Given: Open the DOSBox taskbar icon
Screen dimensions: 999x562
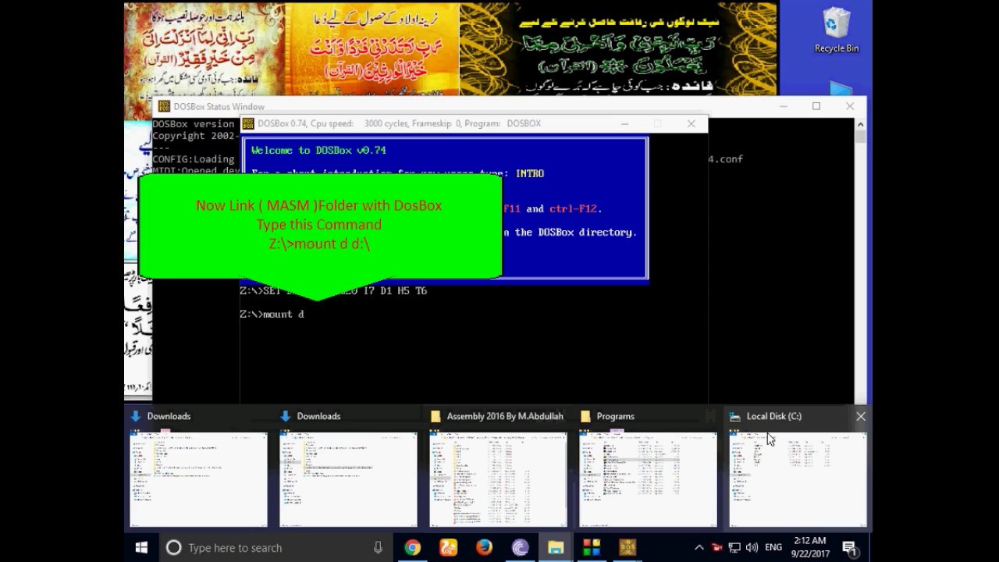Looking at the screenshot, I should [627, 548].
